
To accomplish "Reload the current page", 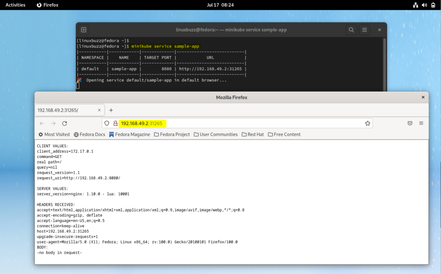I will 65,123.
